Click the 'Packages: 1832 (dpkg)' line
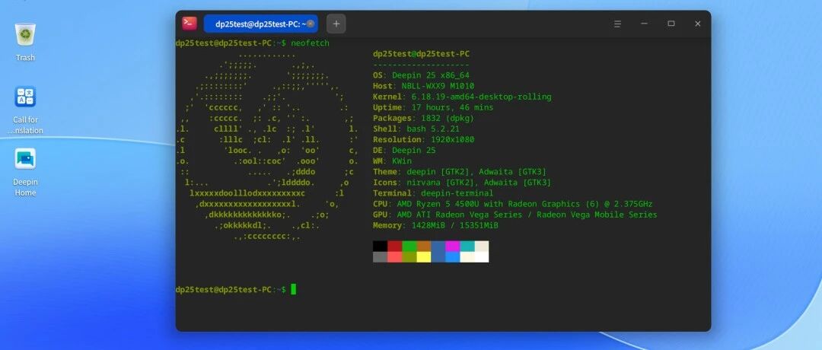 coord(423,118)
